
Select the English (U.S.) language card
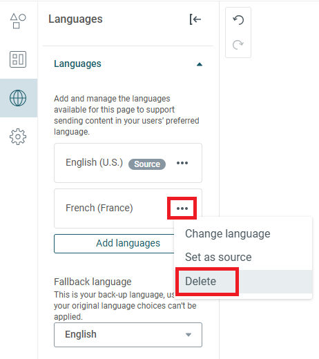tap(128, 163)
